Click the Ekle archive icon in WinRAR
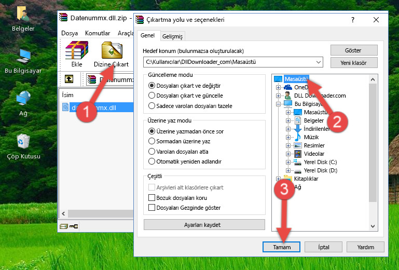 click(x=77, y=54)
